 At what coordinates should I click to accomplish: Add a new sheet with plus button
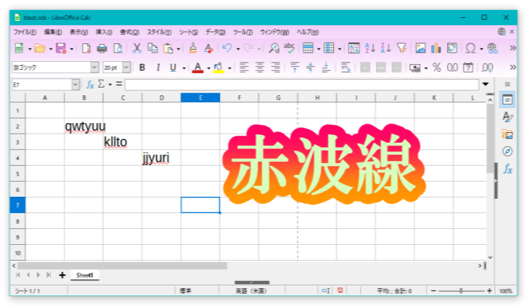tap(62, 275)
